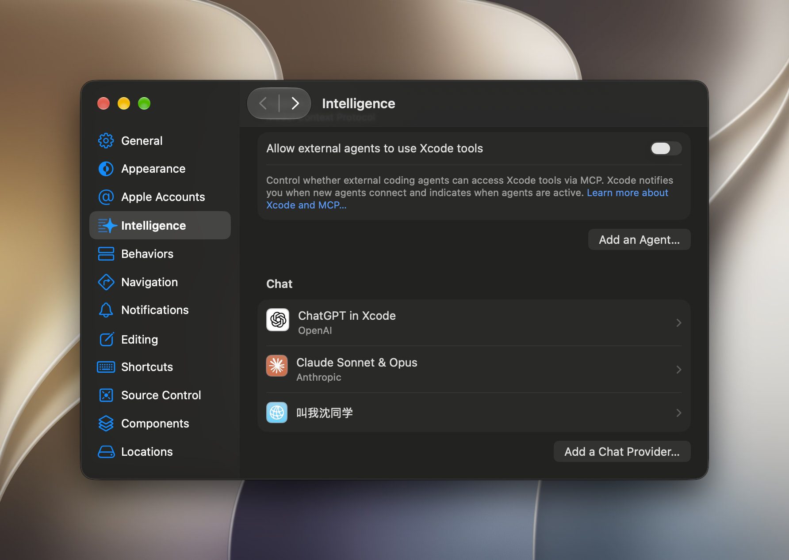
Task: Expand Claude Sonnet & Opus chevron
Action: [678, 370]
